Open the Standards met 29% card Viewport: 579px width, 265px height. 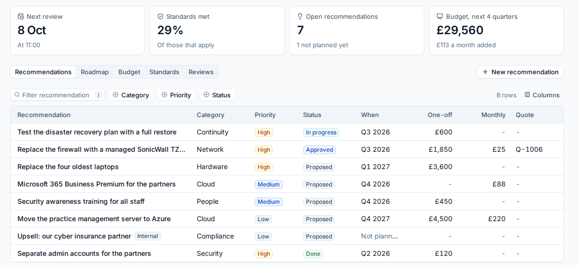[217, 30]
